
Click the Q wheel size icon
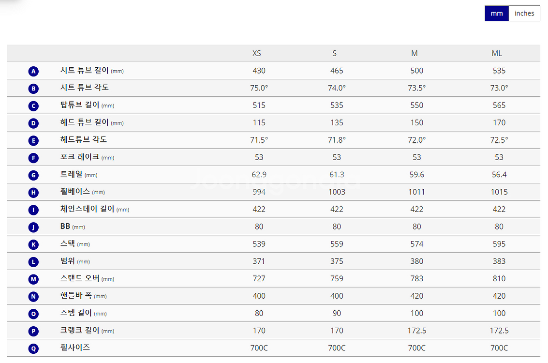[33, 348]
